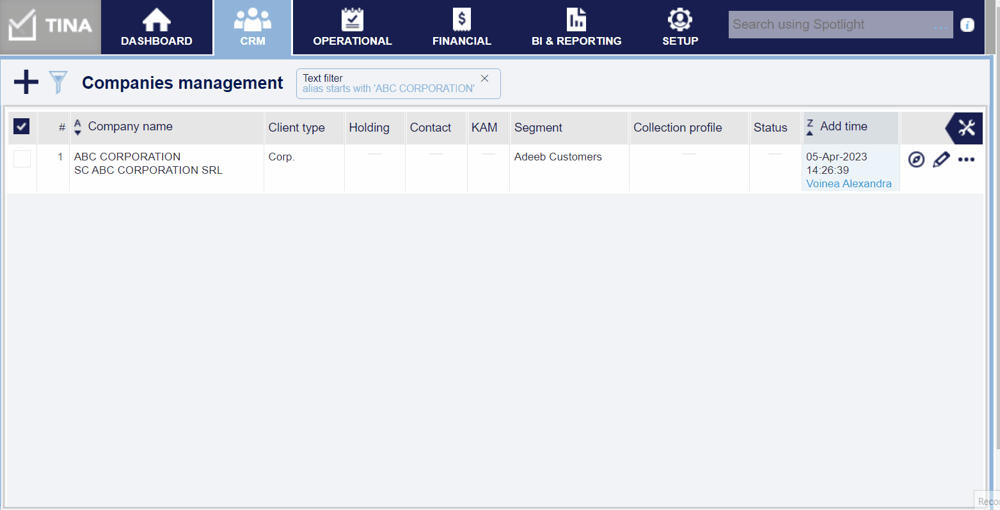
Task: Open the three-dots more actions menu
Action: (x=966, y=160)
